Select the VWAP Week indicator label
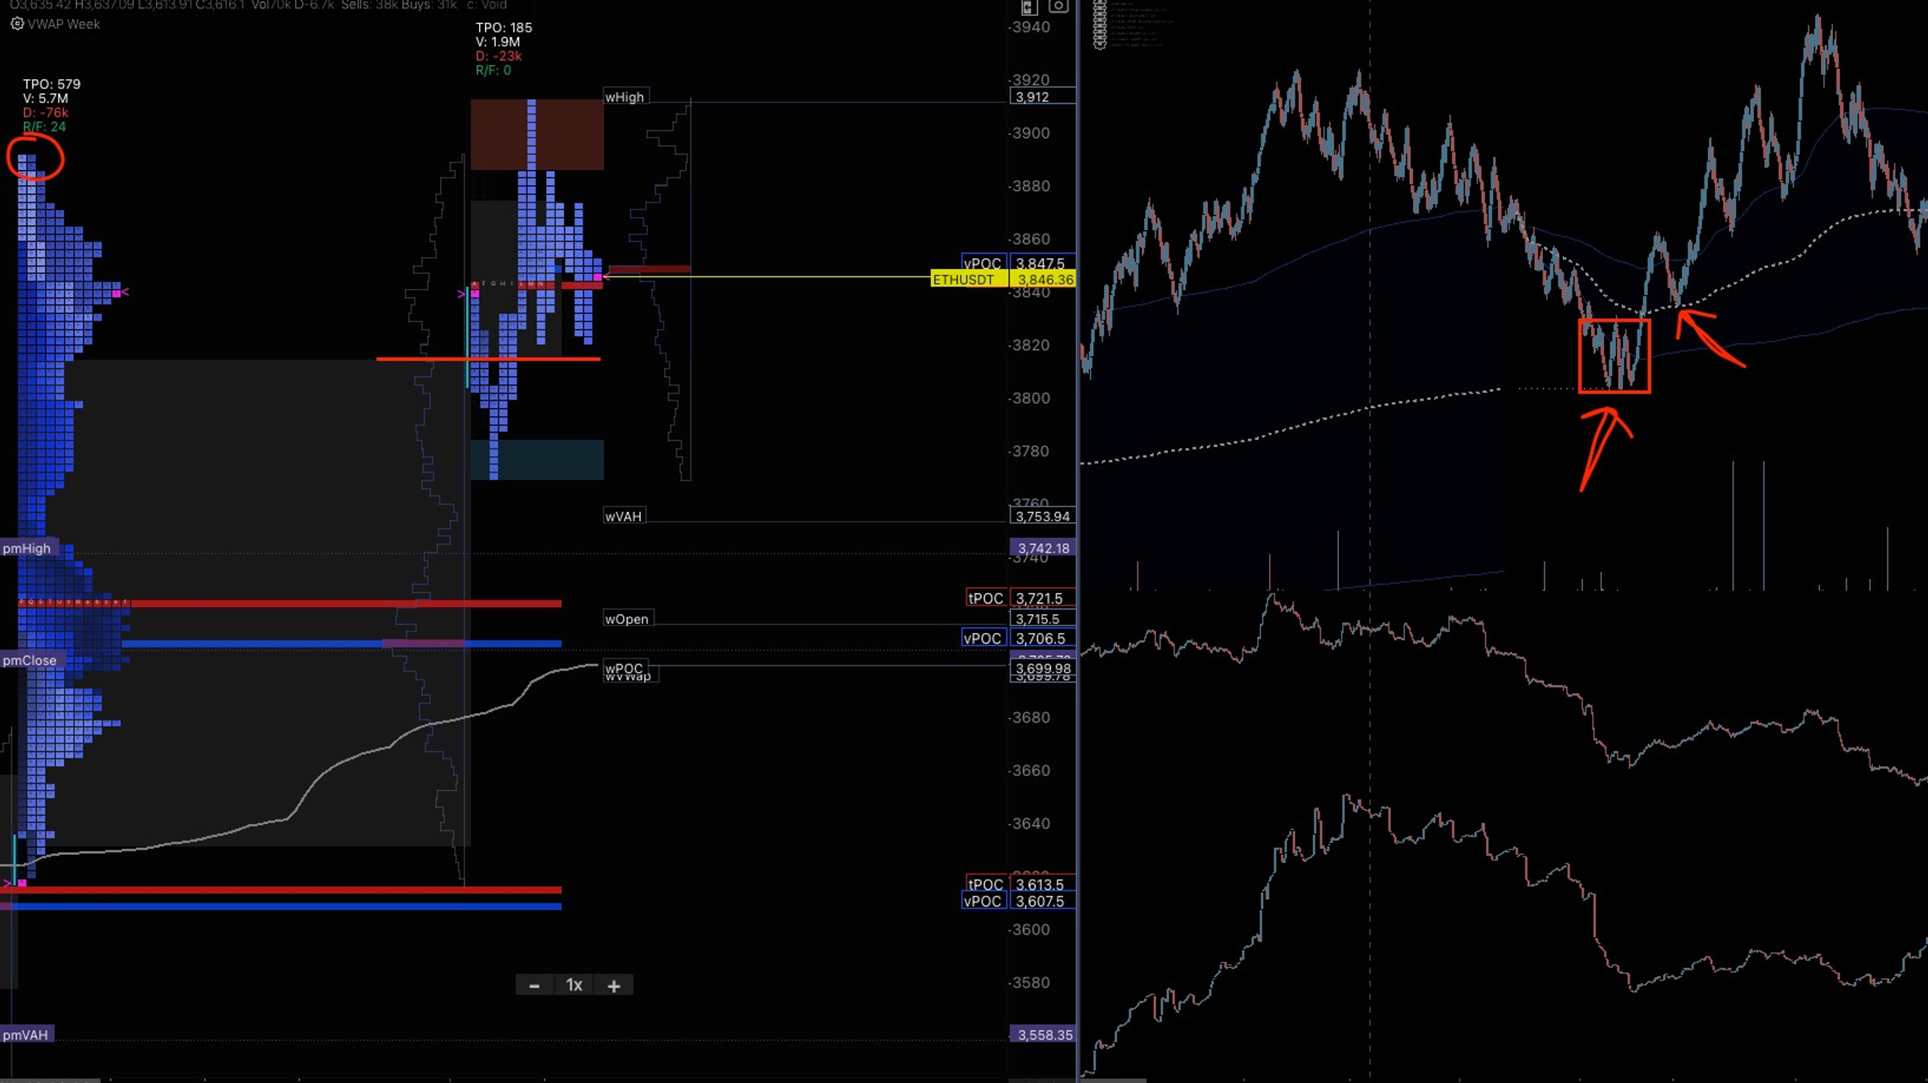 [63, 24]
